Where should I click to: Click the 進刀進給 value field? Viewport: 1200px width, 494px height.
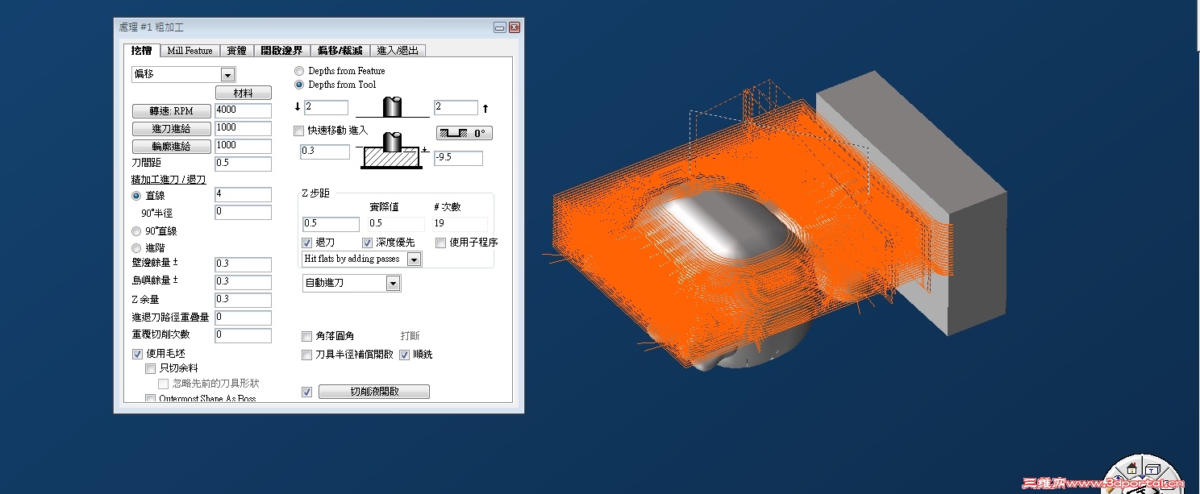pyautogui.click(x=244, y=128)
